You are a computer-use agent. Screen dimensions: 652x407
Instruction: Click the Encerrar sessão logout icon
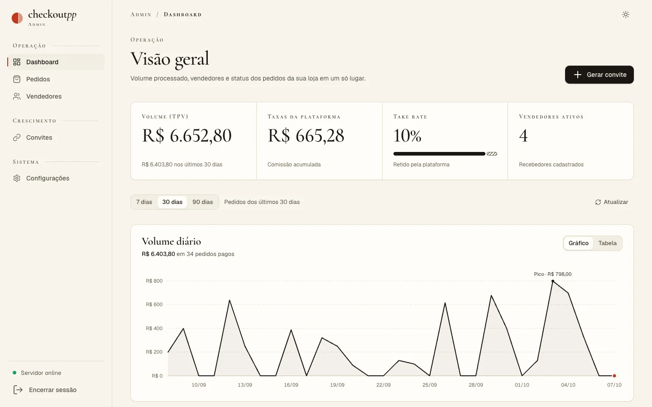(x=18, y=390)
